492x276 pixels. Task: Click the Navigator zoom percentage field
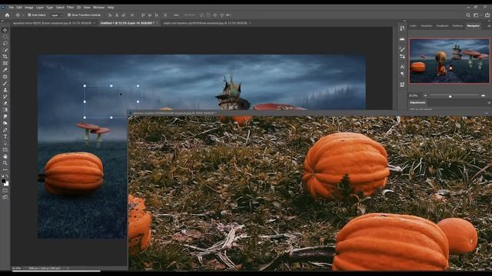coord(414,95)
